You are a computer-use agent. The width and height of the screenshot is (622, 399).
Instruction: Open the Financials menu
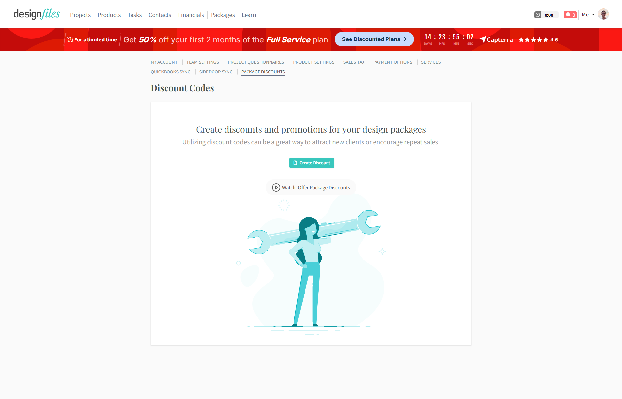191,15
